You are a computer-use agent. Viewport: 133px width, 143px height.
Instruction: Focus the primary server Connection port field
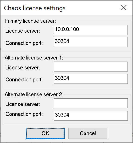(91, 42)
